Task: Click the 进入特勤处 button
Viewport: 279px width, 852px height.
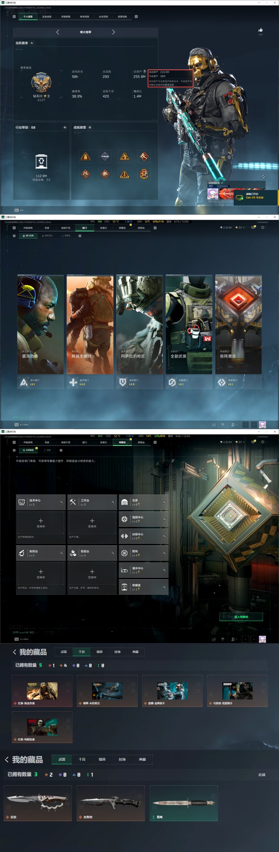Action: tap(241, 617)
